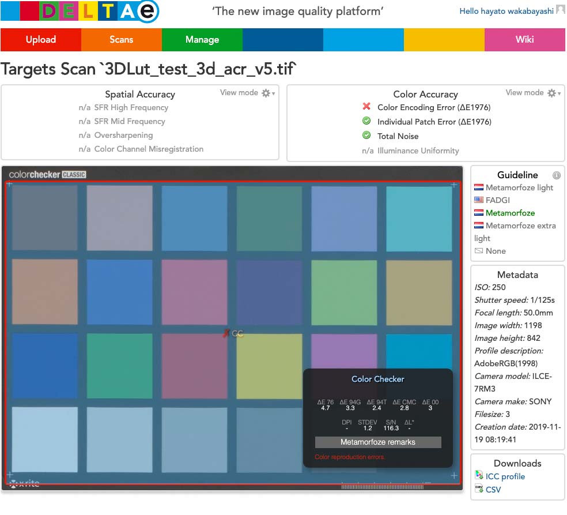Click the light green patch in second row
Screen dimensions: 567x515
[344, 292]
